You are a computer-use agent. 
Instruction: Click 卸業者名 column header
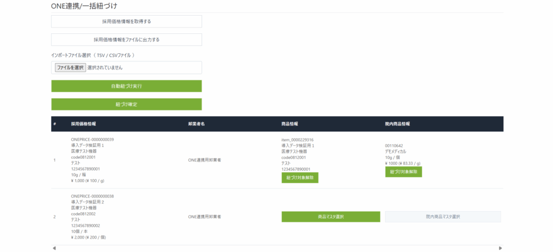pyautogui.click(x=197, y=124)
